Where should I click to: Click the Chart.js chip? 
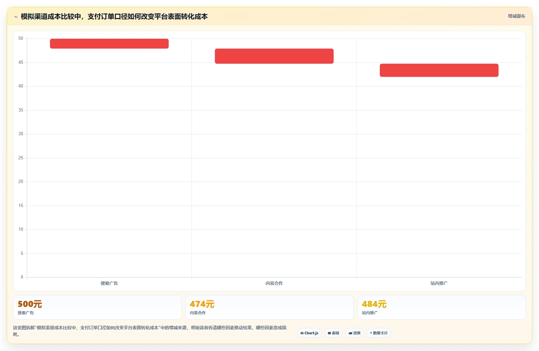point(309,333)
